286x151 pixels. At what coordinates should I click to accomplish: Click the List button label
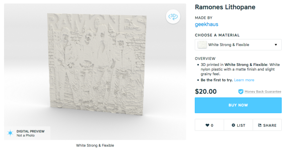241,125
